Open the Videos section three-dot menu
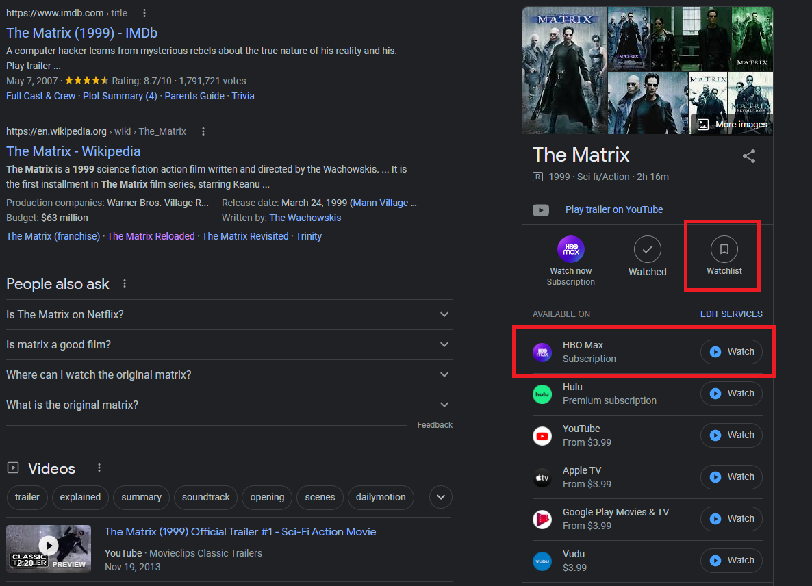The width and height of the screenshot is (812, 586). (99, 468)
